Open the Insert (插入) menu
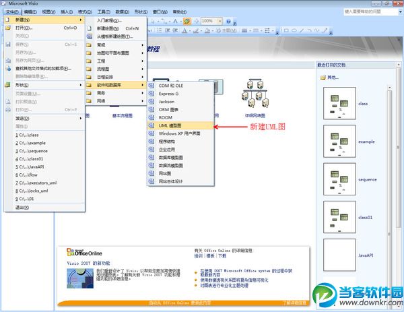 [67, 12]
